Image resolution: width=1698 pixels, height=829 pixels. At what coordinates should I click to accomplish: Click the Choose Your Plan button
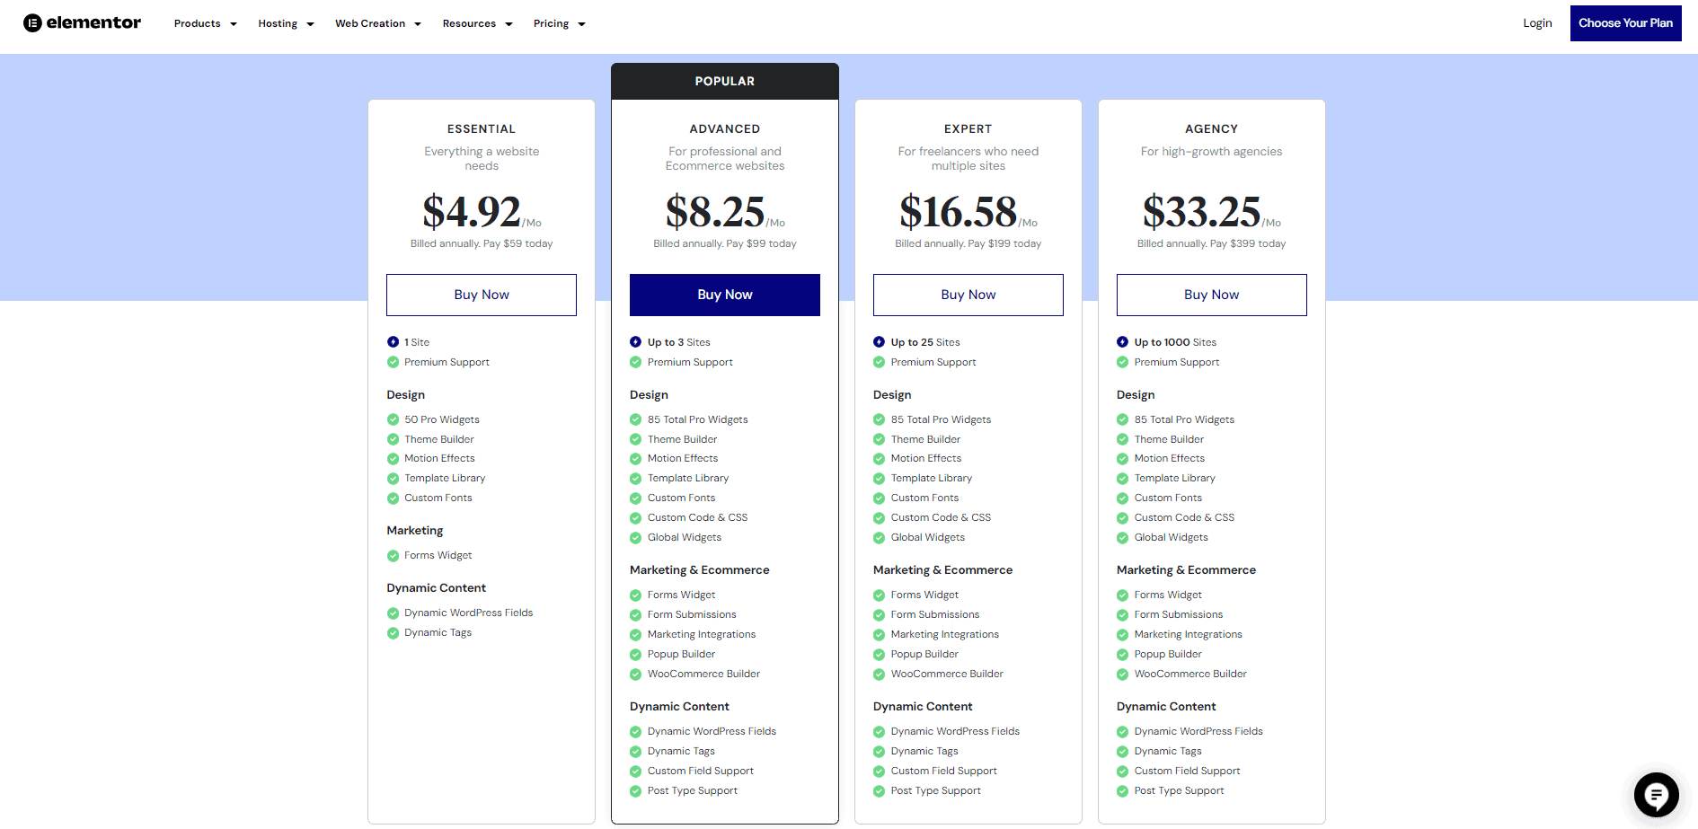click(1625, 23)
